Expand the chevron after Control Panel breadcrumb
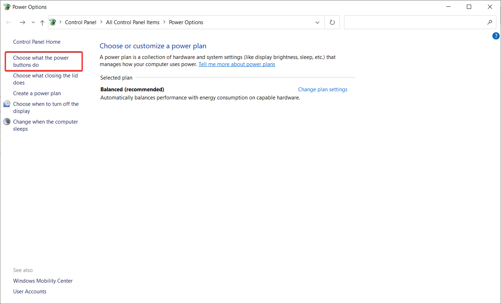Screen dimensions: 501x304 tap(101, 22)
